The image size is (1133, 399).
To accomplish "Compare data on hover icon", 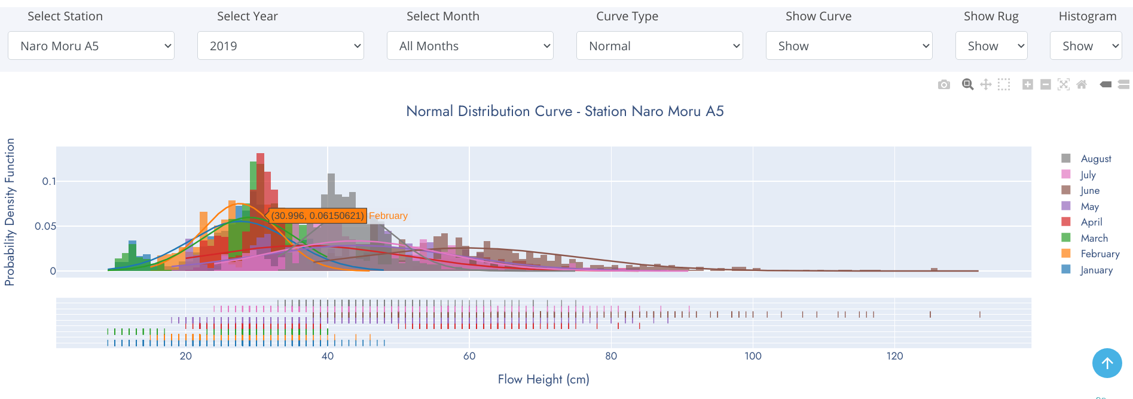I will [1123, 84].
